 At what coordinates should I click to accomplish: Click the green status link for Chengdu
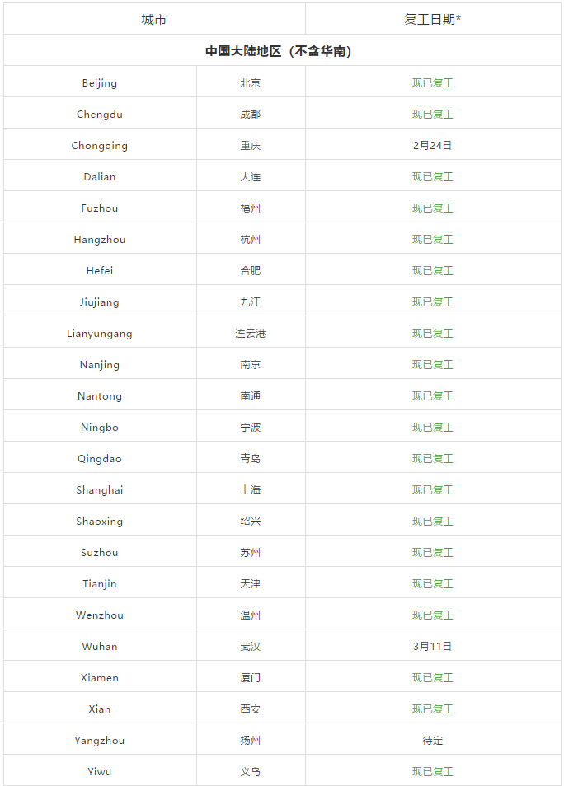tap(433, 115)
